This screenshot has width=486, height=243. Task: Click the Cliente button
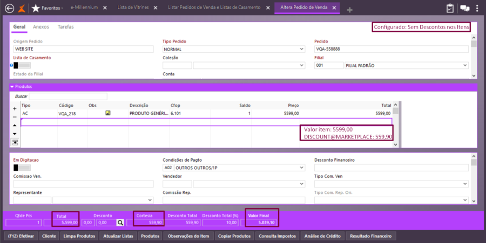click(x=49, y=236)
